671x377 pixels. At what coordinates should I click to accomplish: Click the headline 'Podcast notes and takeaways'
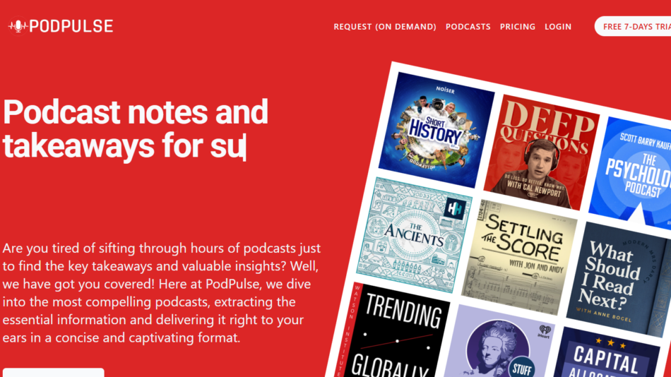coord(135,128)
